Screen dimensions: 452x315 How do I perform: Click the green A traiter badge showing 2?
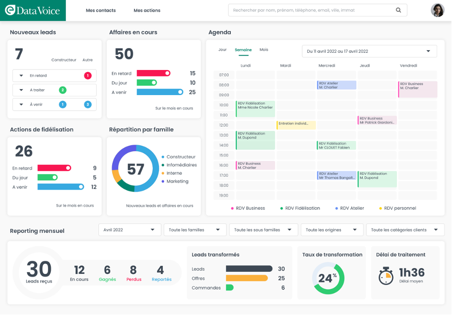(63, 90)
